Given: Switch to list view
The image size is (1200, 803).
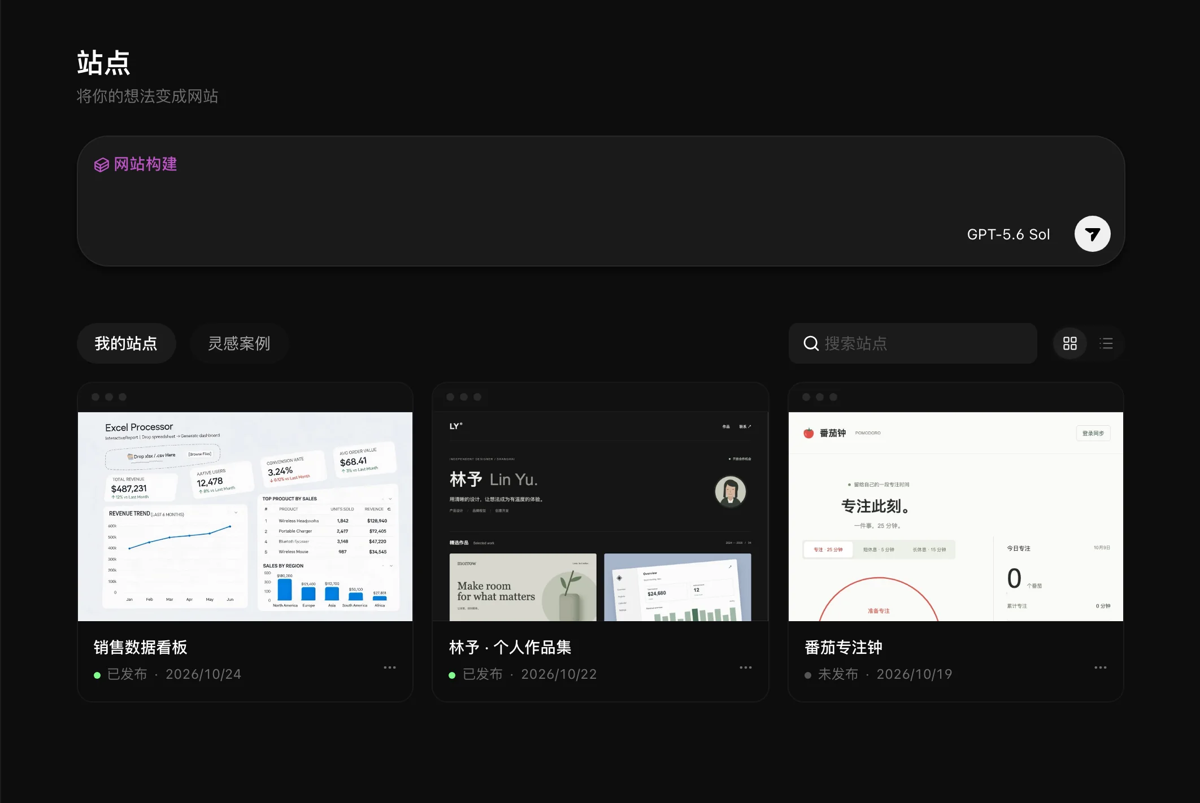Looking at the screenshot, I should pos(1106,343).
